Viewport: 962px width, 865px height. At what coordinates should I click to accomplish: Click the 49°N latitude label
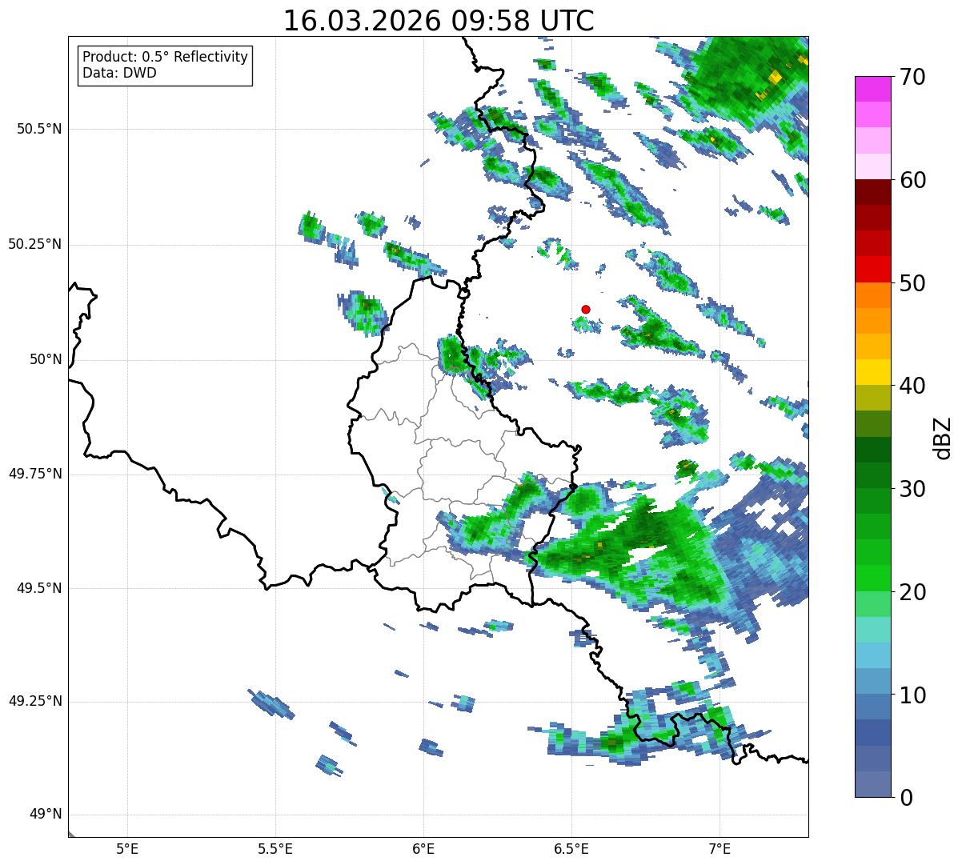click(46, 815)
